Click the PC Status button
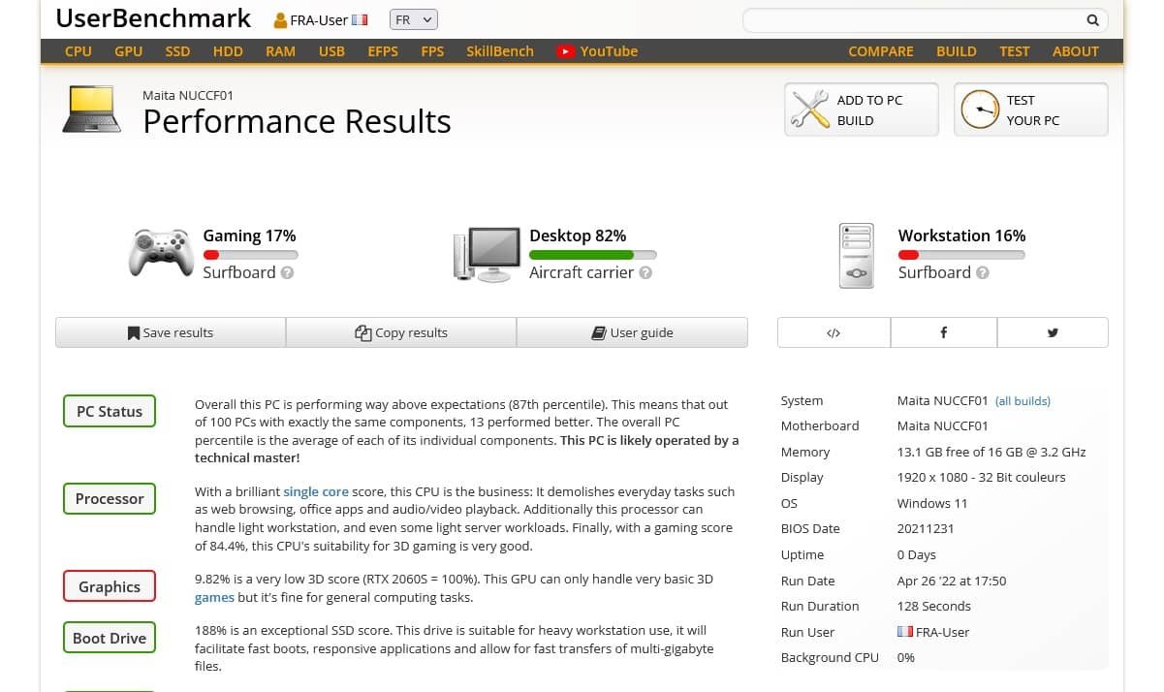The height and width of the screenshot is (692, 1164). 110,411
